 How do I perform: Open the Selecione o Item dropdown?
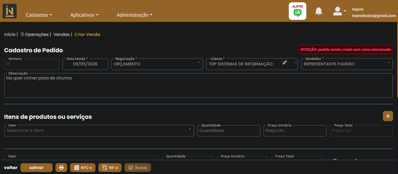tap(99, 130)
